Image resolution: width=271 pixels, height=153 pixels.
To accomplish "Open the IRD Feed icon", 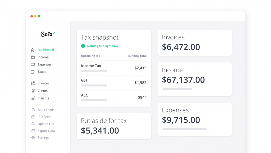I will click(x=33, y=117).
